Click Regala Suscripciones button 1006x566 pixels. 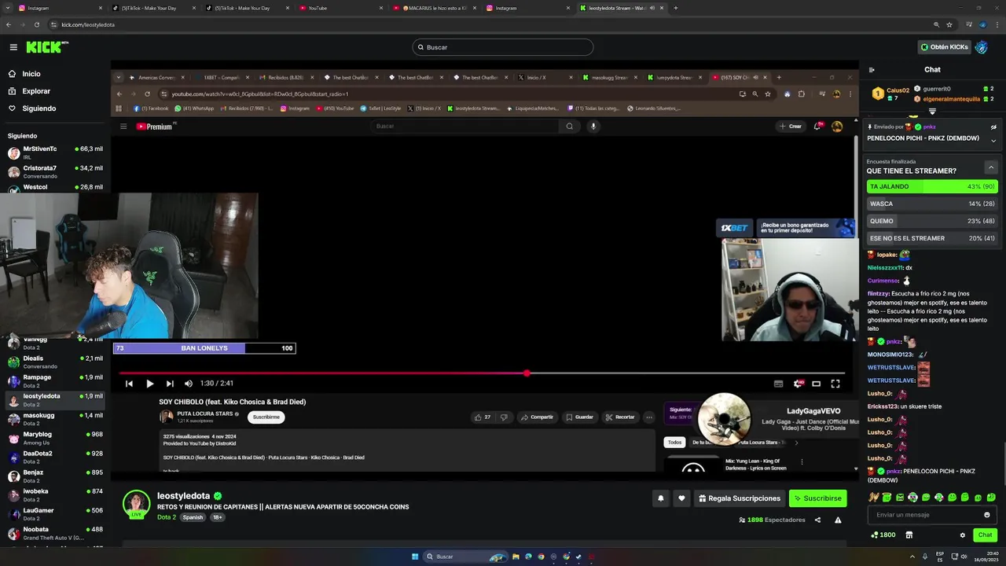(739, 498)
